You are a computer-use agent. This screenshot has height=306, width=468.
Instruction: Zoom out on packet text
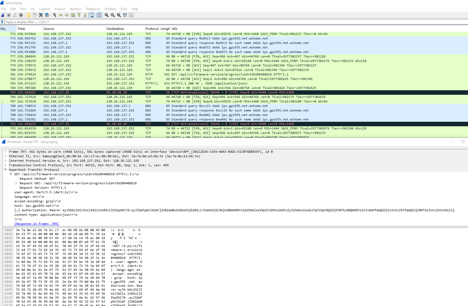click(x=113, y=15)
